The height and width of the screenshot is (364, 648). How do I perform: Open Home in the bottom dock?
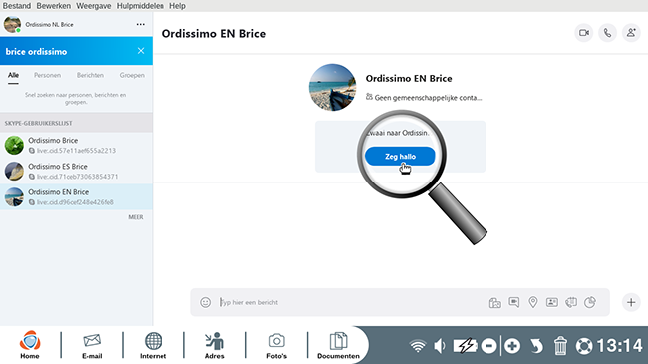(30, 345)
